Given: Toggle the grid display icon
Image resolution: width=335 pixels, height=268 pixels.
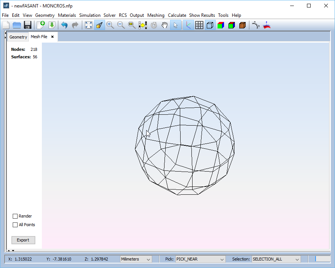Looking at the screenshot, I should tap(199, 25).
